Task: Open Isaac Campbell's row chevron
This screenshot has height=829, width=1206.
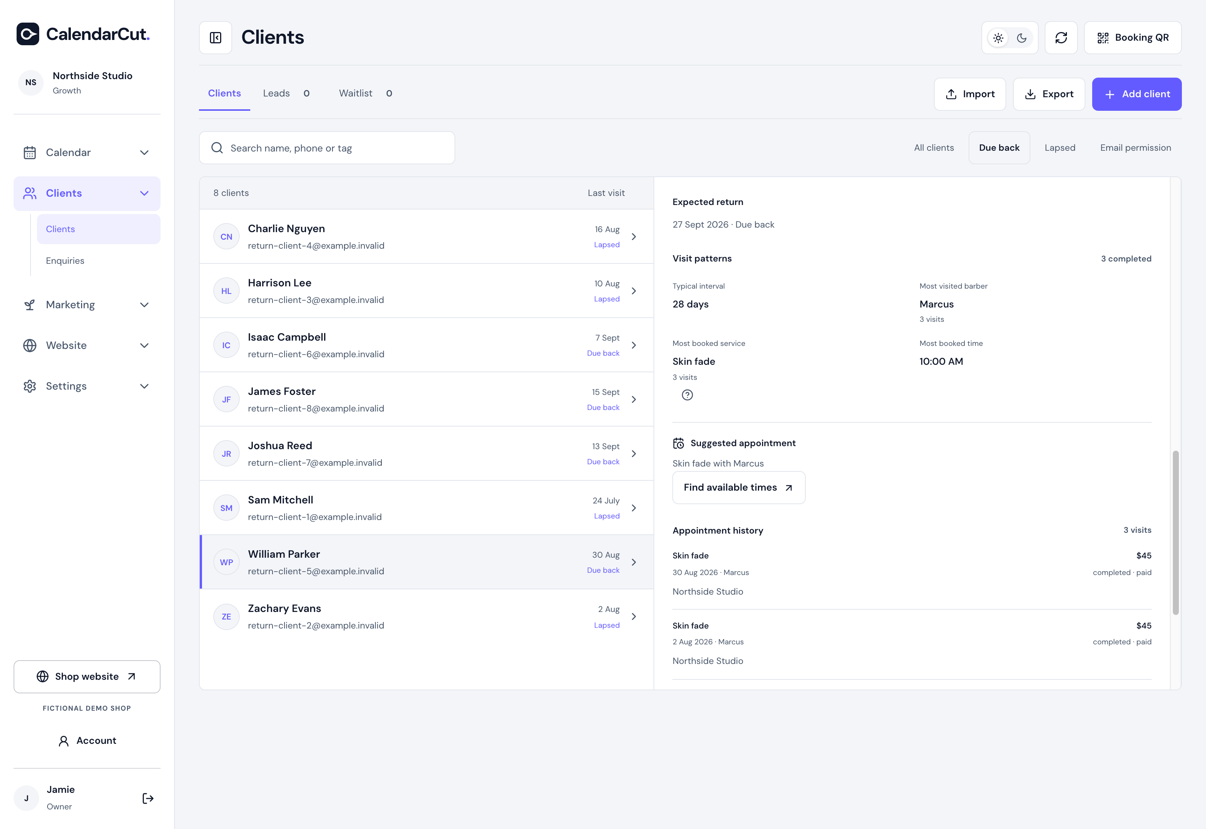Action: (634, 346)
